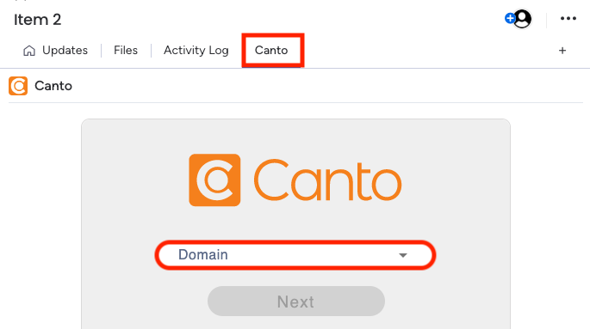
Task: Open the Activity Log tab
Action: tap(196, 51)
